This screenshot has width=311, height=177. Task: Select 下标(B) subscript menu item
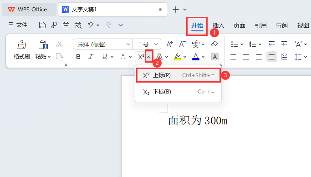click(178, 92)
